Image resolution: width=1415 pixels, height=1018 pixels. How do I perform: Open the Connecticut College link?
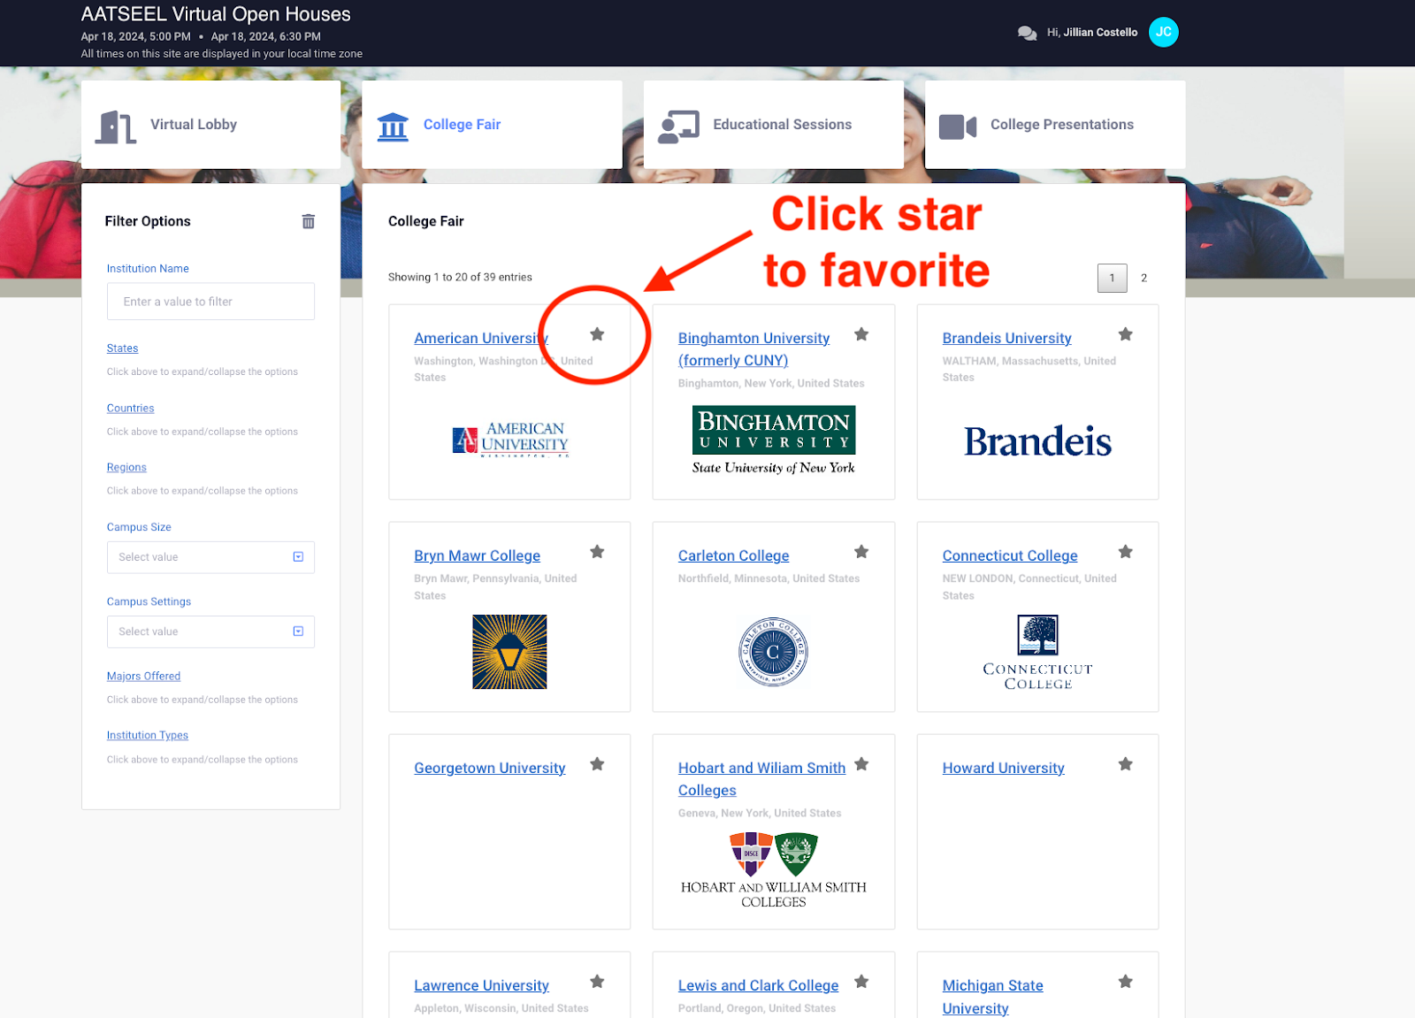[1009, 555]
